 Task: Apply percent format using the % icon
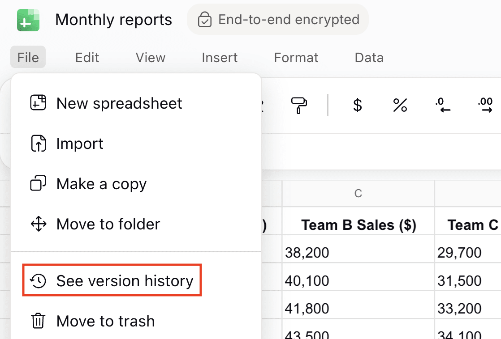[x=400, y=105]
